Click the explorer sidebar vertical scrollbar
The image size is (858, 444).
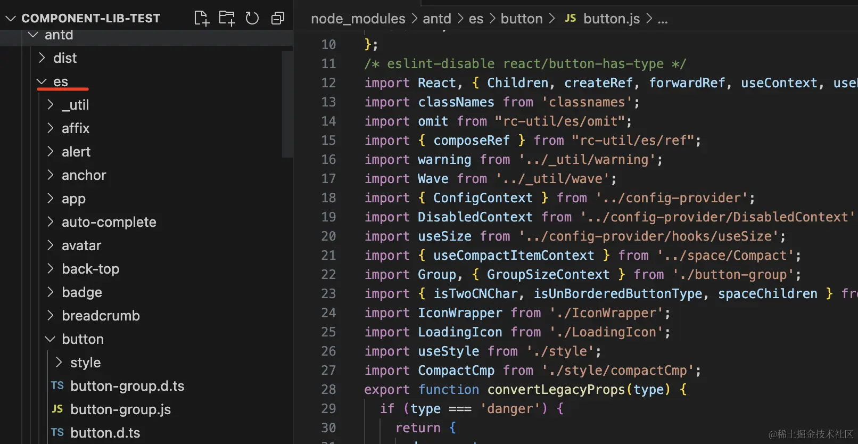[287, 104]
